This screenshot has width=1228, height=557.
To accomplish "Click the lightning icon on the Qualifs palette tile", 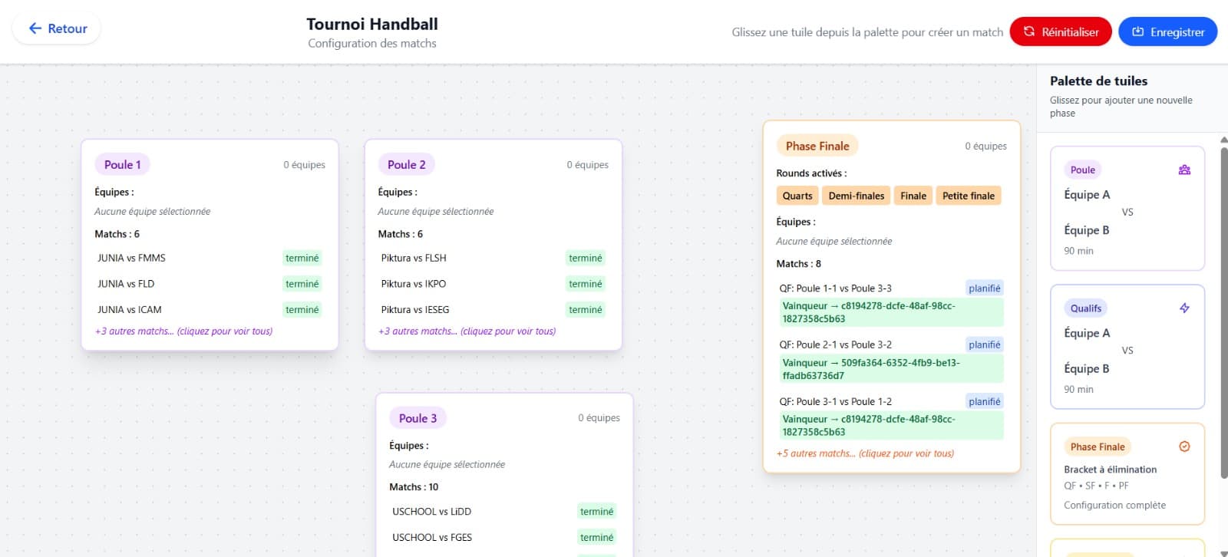I will (x=1184, y=308).
